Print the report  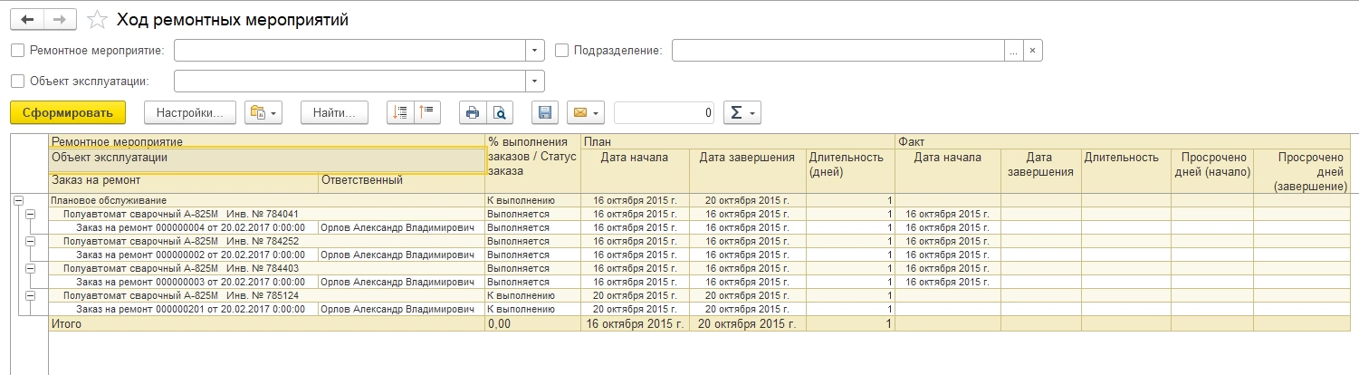click(472, 112)
